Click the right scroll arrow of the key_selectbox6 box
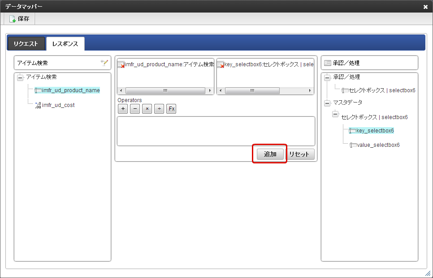This screenshot has height=278, width=433. click(310, 91)
